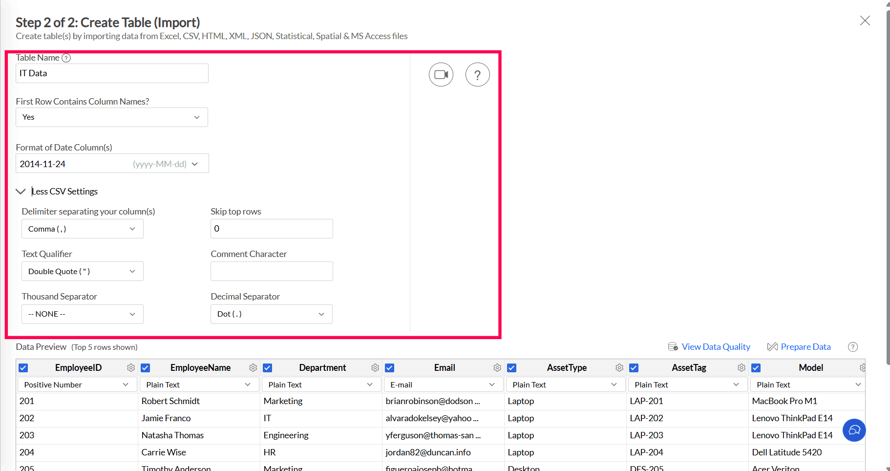Click the Table Name help icon
Image resolution: width=890 pixels, height=471 pixels.
(x=66, y=58)
